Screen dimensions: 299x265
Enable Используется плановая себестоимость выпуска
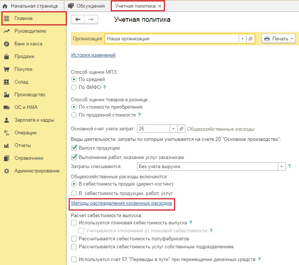tap(74, 223)
